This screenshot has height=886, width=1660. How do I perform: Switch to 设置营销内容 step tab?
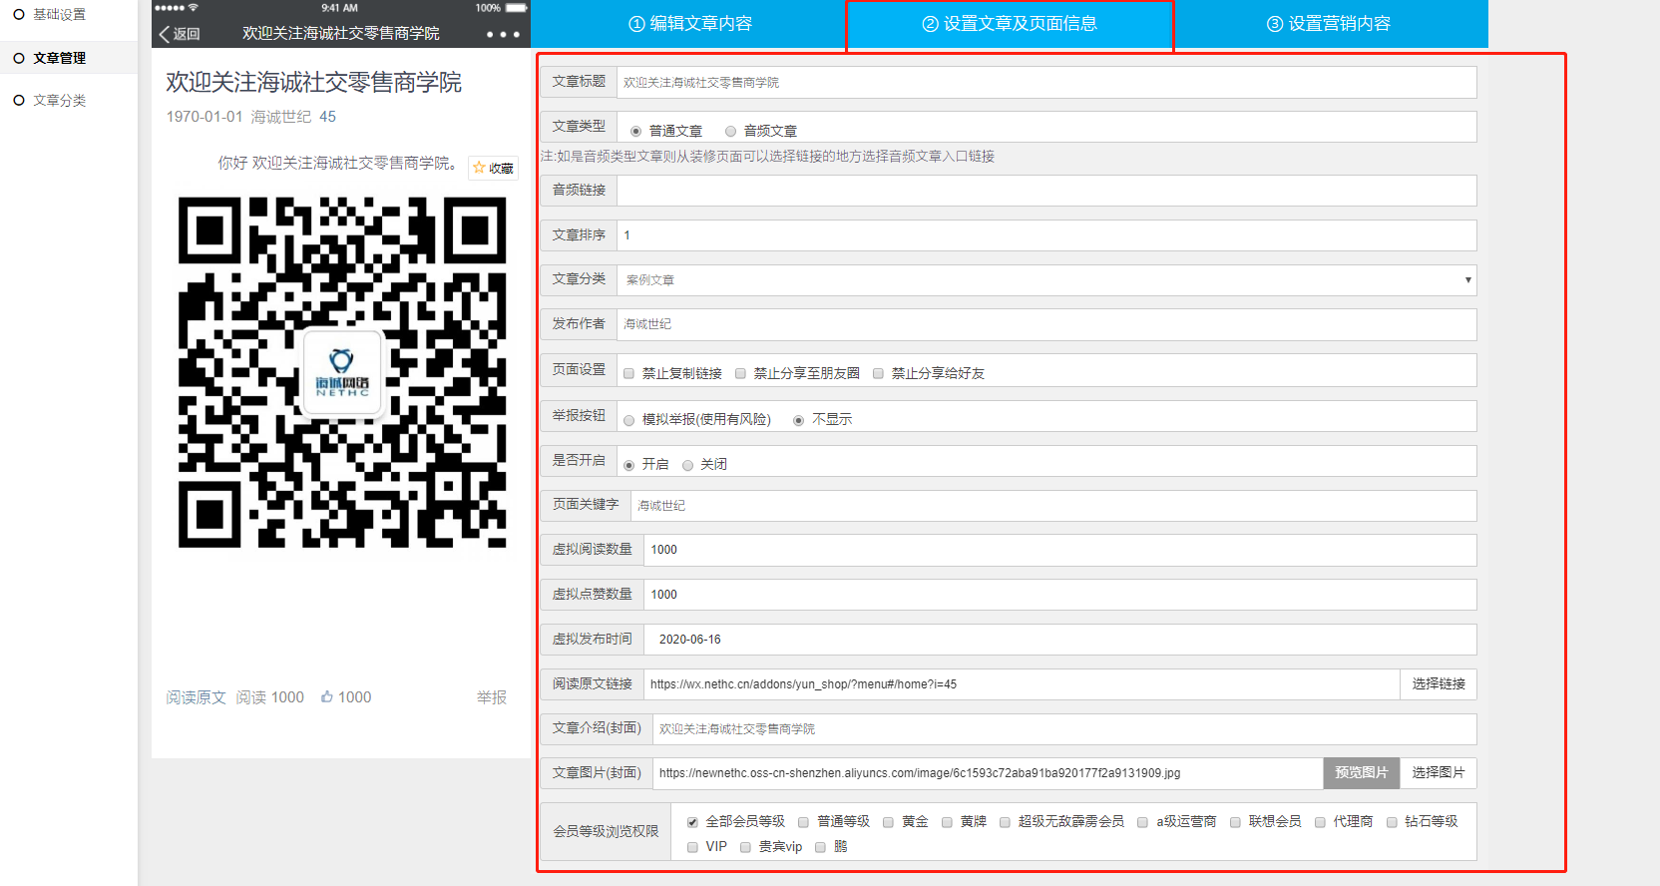click(x=1329, y=24)
